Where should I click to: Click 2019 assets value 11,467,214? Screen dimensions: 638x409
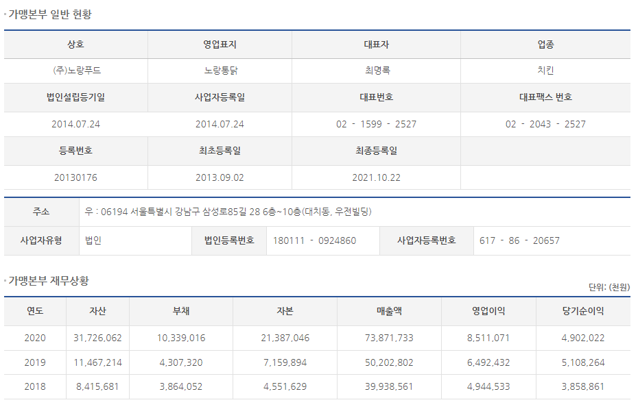(97, 362)
